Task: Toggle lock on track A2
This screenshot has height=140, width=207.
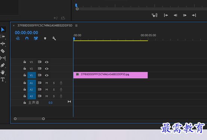Action: pyautogui.click(x=25, y=89)
